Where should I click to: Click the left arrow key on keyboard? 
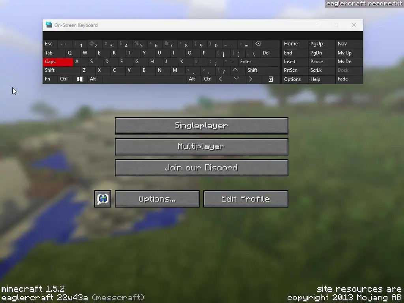click(x=221, y=79)
